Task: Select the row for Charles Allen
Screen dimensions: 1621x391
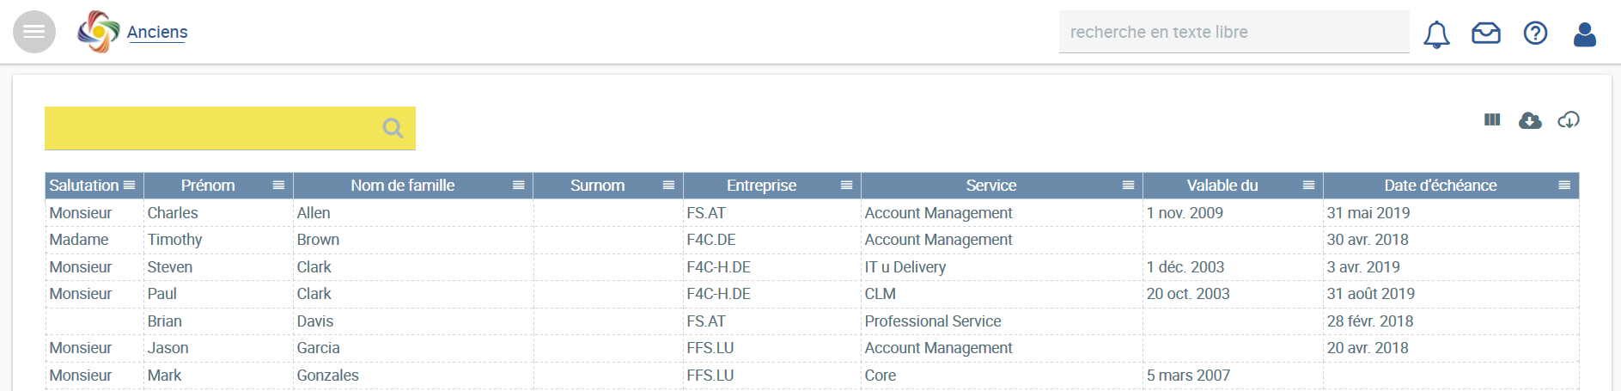Action: point(812,212)
